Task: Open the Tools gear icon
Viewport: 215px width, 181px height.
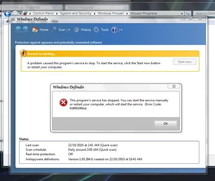Action: (x=96, y=30)
